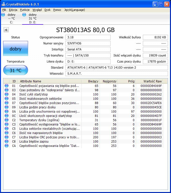Click the Serial ATA interface field
171x193 pixels.
pos(88,49)
